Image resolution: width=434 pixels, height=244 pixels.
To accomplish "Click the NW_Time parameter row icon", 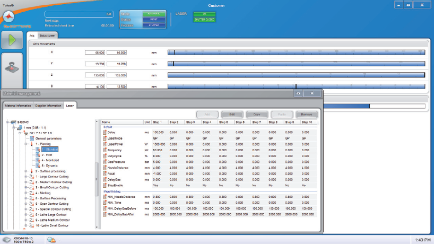I will pyautogui.click(x=105, y=202).
